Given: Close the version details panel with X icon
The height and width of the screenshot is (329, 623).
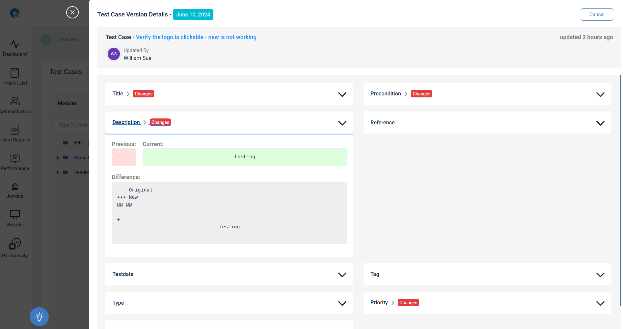Looking at the screenshot, I should (x=72, y=13).
